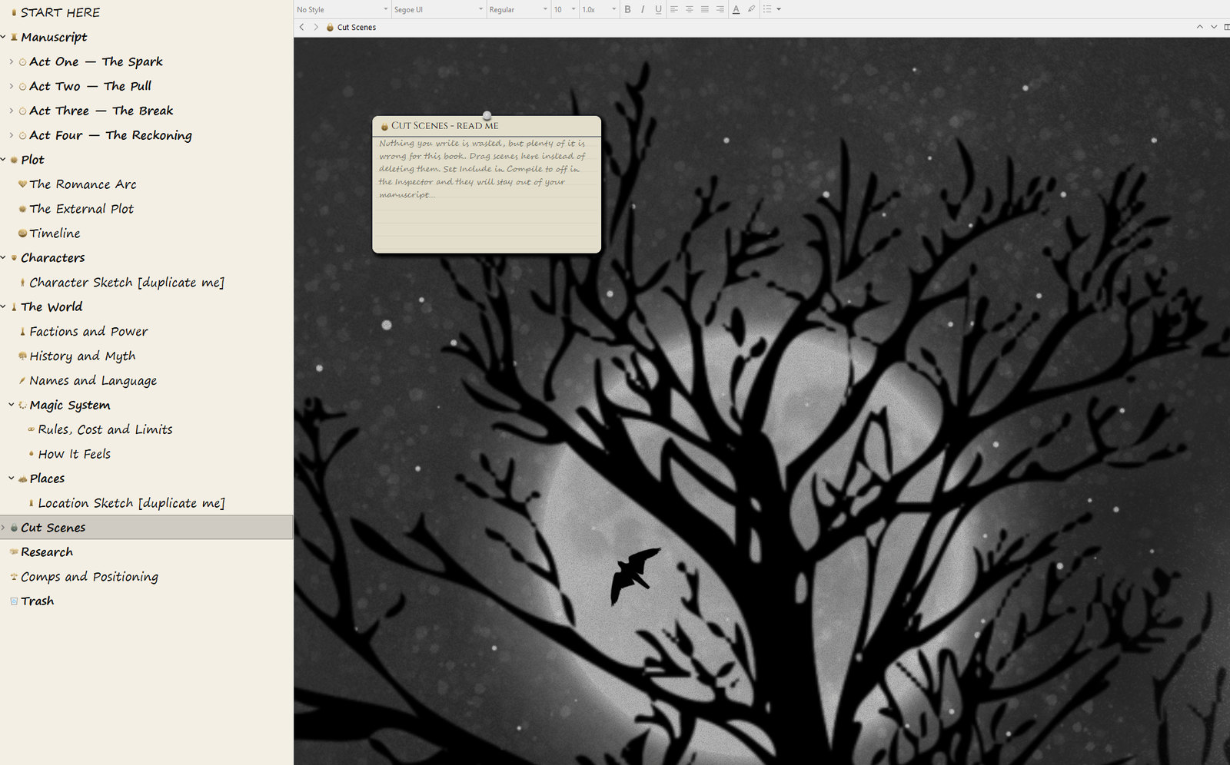The width and height of the screenshot is (1230, 765).
Task: Click the History and Myth binder icon
Action: point(22,356)
